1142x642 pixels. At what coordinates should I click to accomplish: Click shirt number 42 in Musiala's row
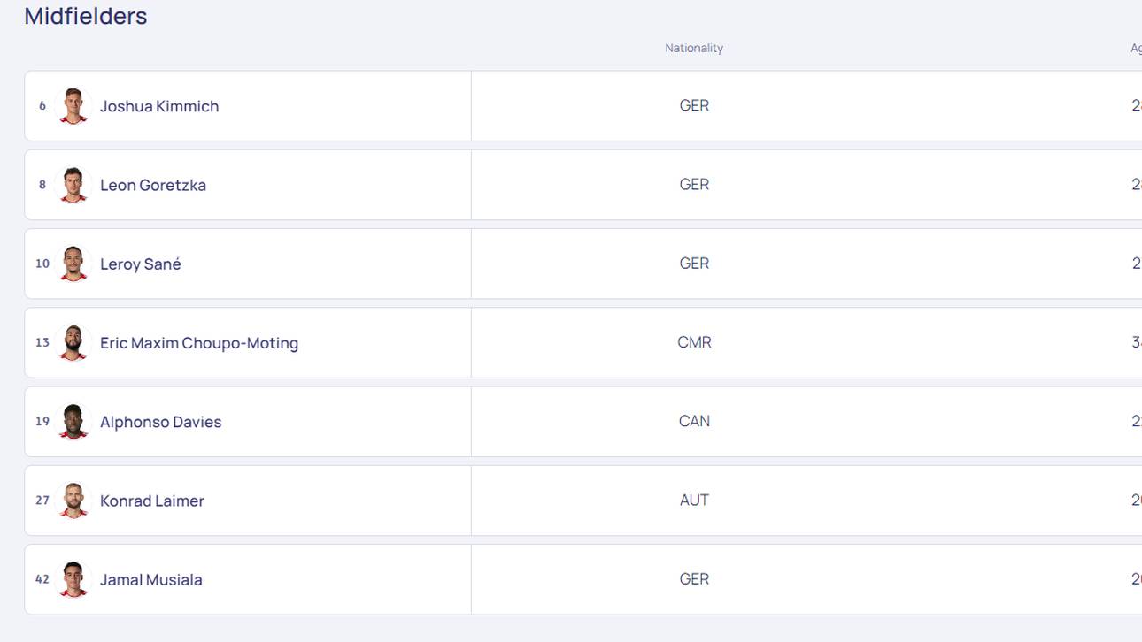[x=42, y=579]
